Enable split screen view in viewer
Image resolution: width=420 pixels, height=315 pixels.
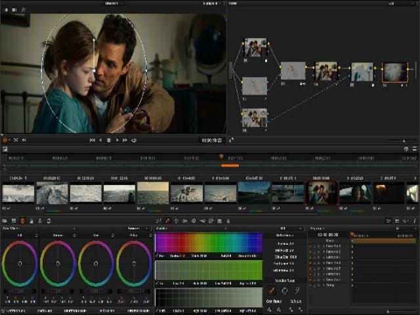pos(14,10)
